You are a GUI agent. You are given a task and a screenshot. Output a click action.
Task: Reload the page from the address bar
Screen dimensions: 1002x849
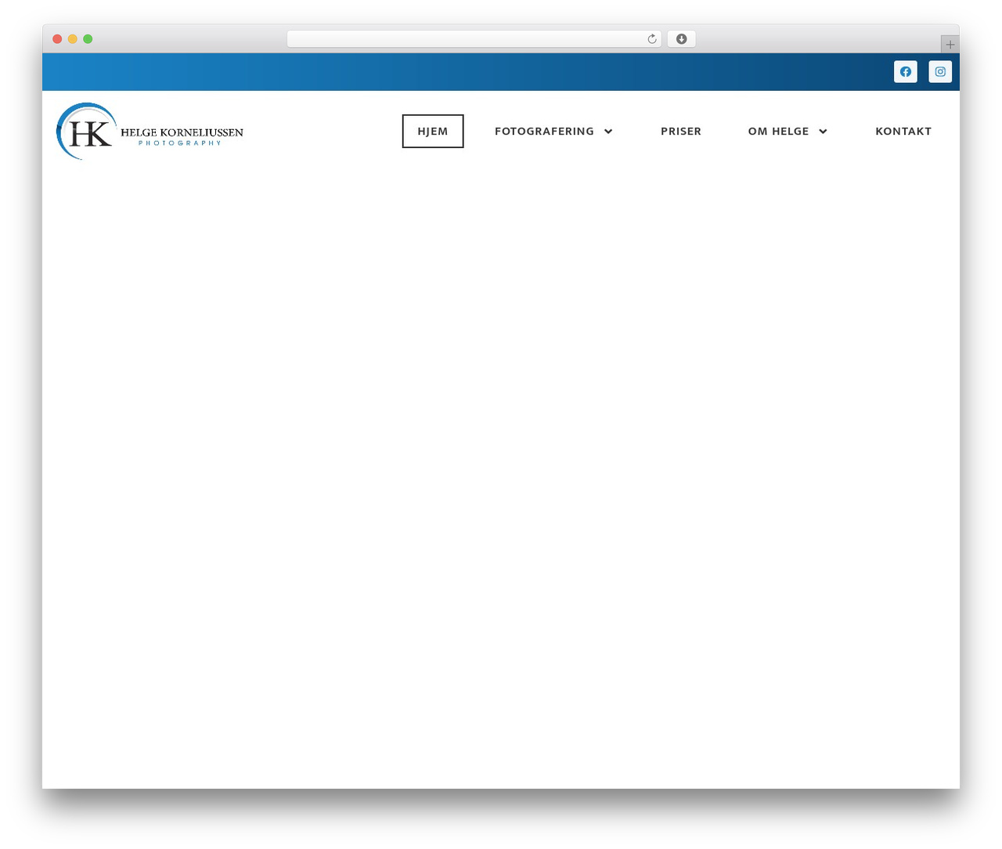point(651,39)
